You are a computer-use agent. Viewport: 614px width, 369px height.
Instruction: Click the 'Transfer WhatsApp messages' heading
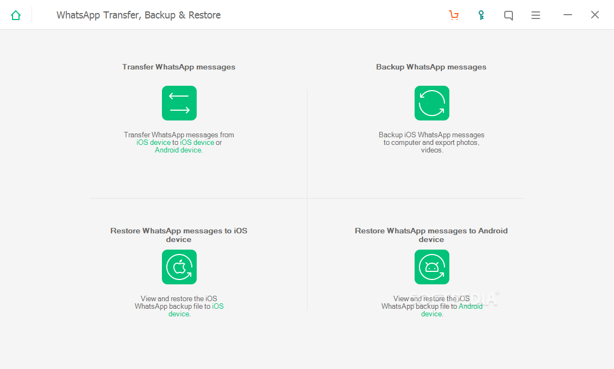tap(179, 67)
